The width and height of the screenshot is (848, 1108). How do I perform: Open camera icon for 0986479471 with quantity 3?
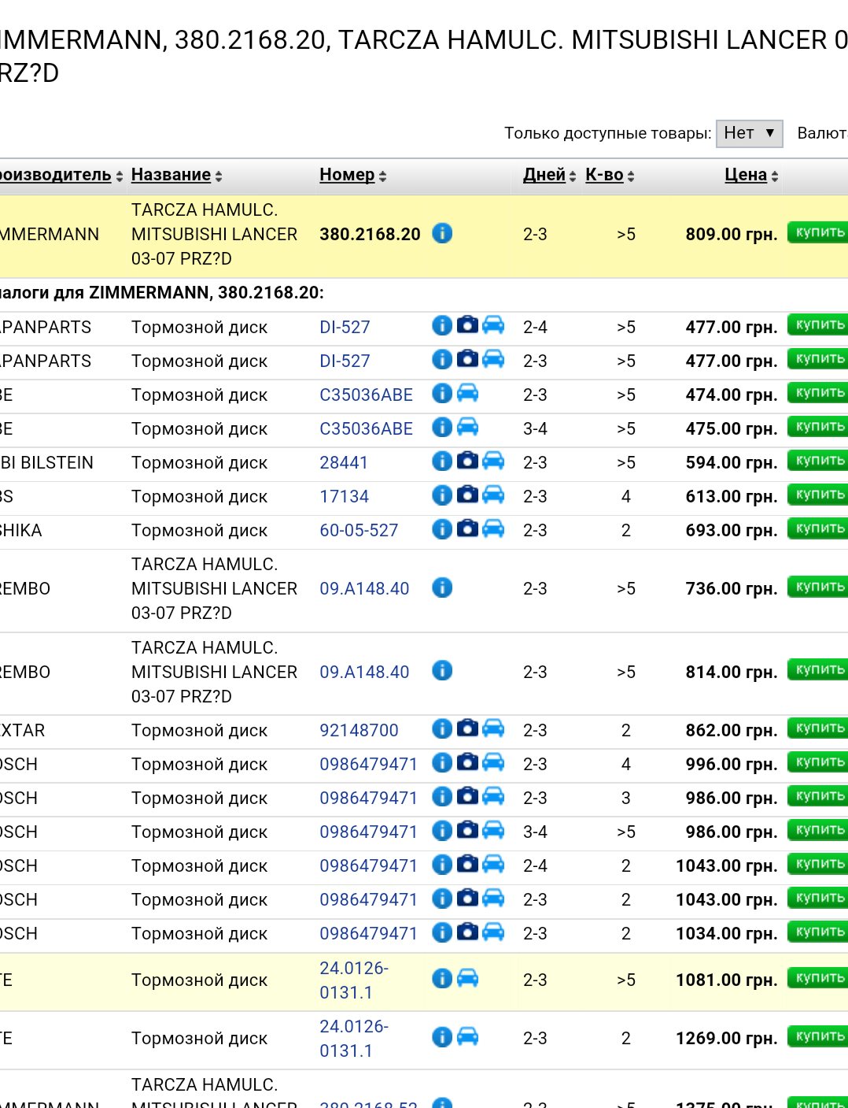467,796
